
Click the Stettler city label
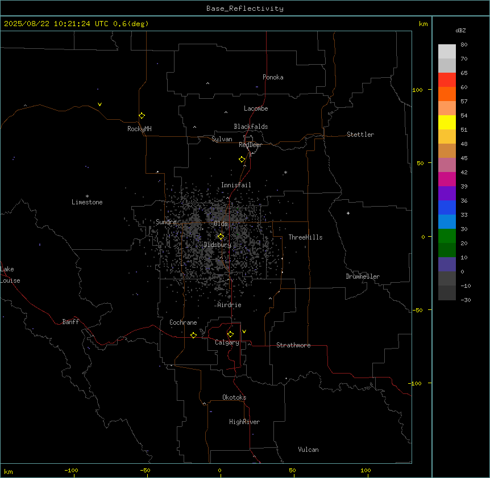pyautogui.click(x=360, y=135)
